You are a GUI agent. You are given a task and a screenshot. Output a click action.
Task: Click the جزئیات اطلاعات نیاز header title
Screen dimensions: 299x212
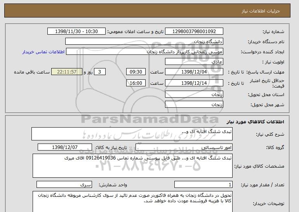tap(261, 11)
